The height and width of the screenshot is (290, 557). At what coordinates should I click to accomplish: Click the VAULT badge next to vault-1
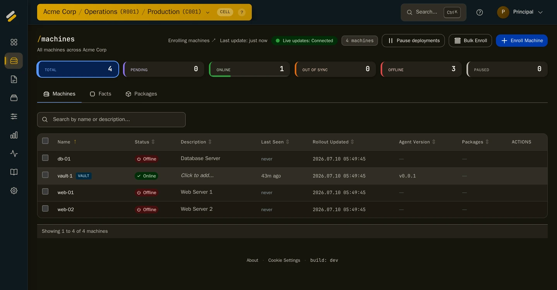[84, 176]
